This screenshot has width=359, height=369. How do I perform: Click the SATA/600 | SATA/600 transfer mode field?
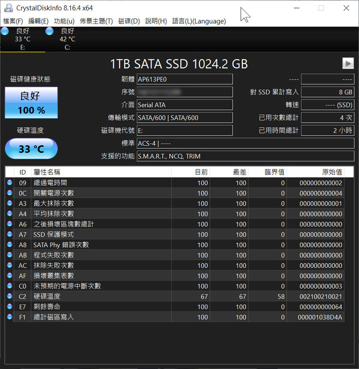184,118
